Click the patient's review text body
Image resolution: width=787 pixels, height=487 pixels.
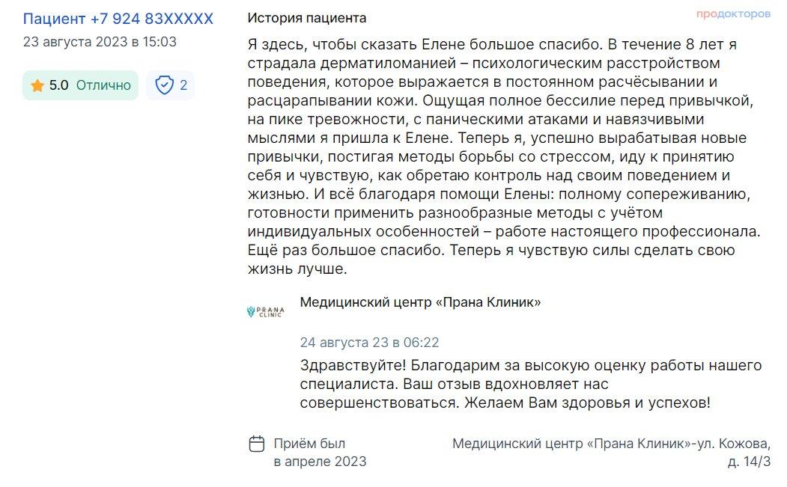tap(504, 156)
